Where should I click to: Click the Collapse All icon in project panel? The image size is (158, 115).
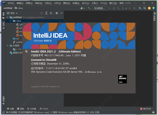51,13
